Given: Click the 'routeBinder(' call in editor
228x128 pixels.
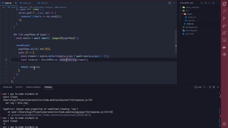Looking at the screenshot, I should (x=23, y=45).
